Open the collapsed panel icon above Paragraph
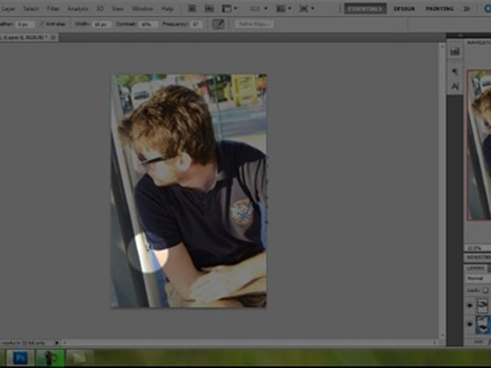Screen dimensions: 491x368 click(455, 51)
